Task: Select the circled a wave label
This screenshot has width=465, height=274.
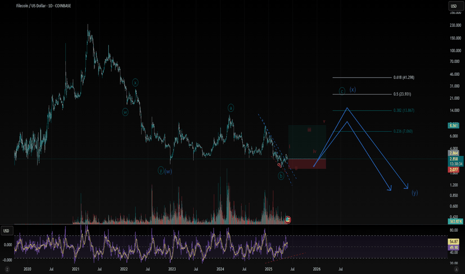Action: 231,108
